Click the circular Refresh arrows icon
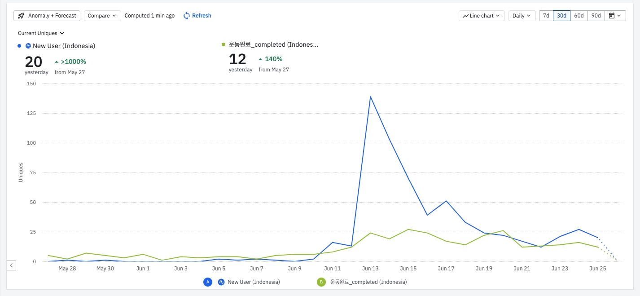The width and height of the screenshot is (640, 296). (x=187, y=16)
